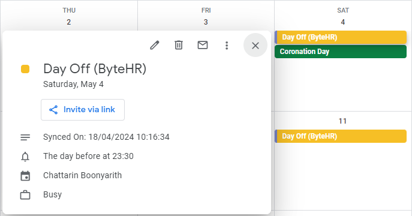
Task: Close the event details popup
Action: pyautogui.click(x=255, y=45)
